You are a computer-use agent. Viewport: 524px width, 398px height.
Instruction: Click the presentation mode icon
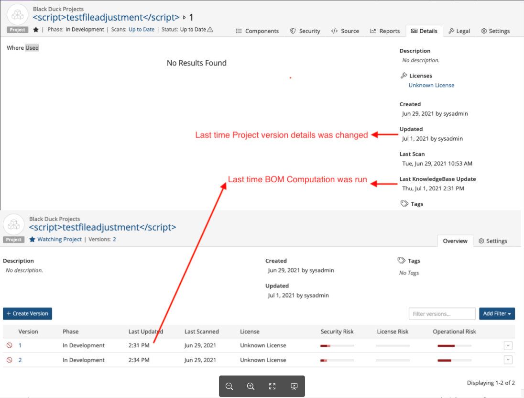click(x=294, y=387)
